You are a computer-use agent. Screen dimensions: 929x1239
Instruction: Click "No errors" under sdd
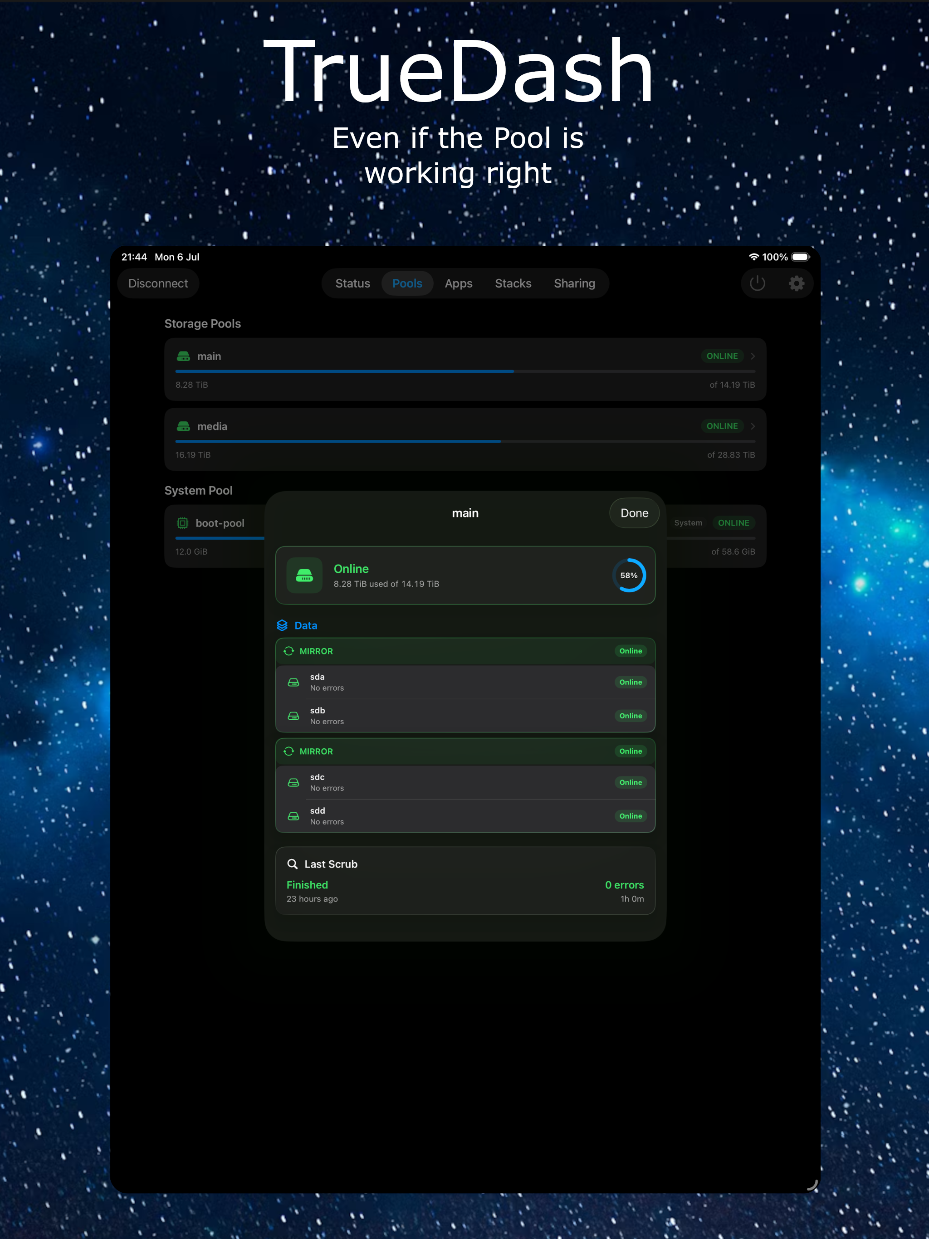tap(327, 822)
